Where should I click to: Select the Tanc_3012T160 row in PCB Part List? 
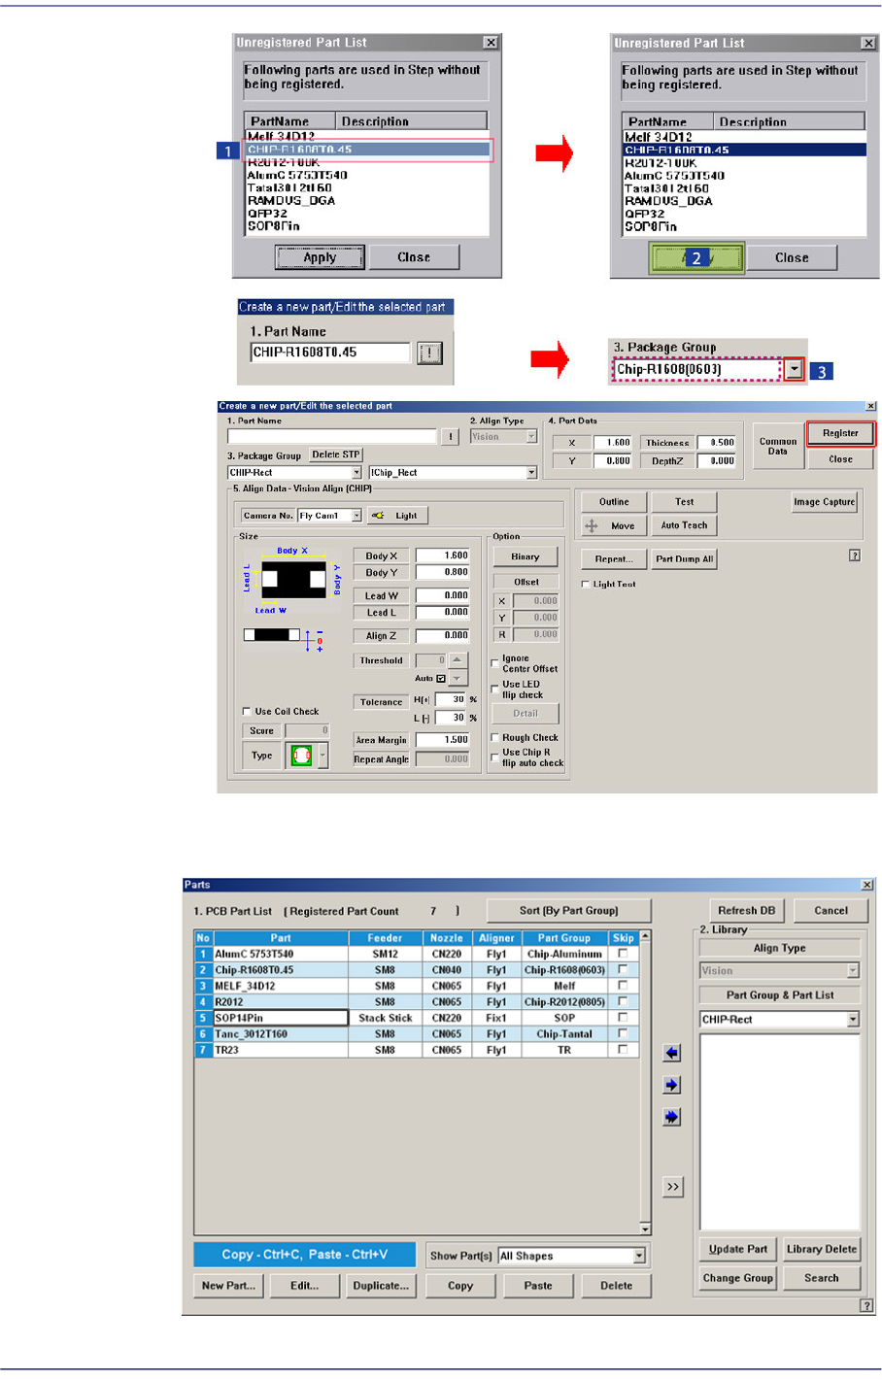pos(417,1034)
